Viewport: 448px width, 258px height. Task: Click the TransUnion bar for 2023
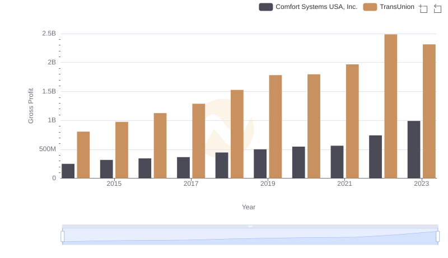(429, 111)
